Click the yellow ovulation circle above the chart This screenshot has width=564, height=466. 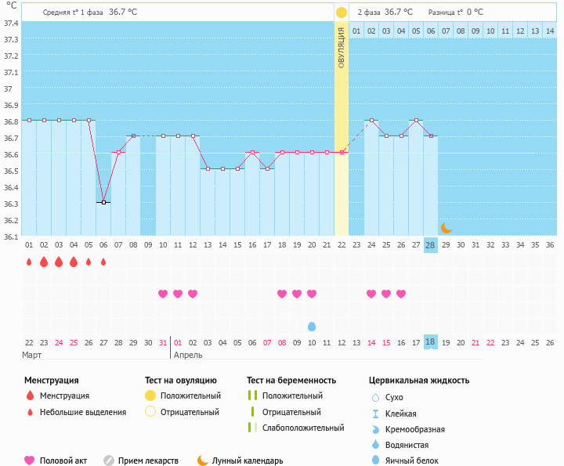pyautogui.click(x=341, y=13)
